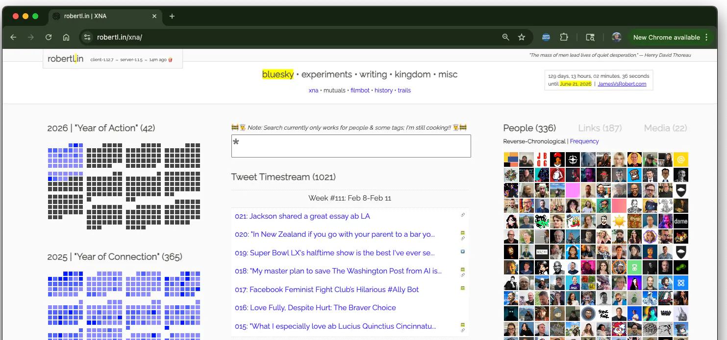Bookmark this page with the star icon
Screen dimensions: 727x340
[522, 37]
